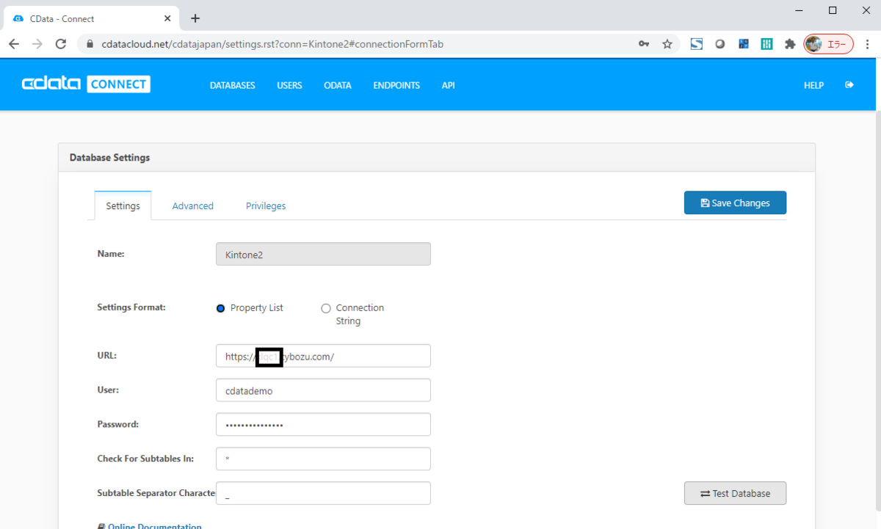Viewport: 881px width, 529px height.
Task: Click the Settings Format label
Action: (x=131, y=307)
